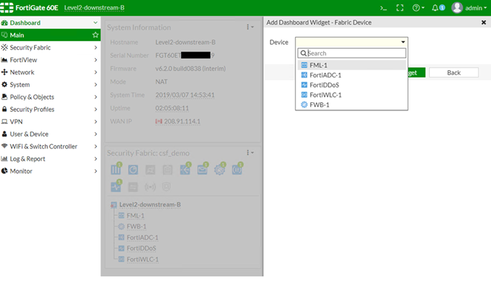Image resolution: width=491 pixels, height=281 pixels.
Task: Open the CLI console icon
Action: tap(382, 8)
